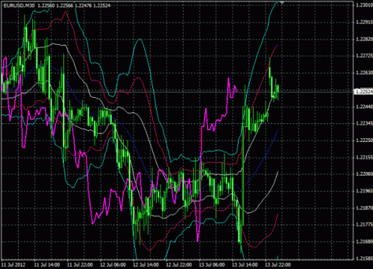The width and height of the screenshot is (373, 269).
Task: Click the EURUSD,M30 symbol title text
Action: tap(19, 5)
